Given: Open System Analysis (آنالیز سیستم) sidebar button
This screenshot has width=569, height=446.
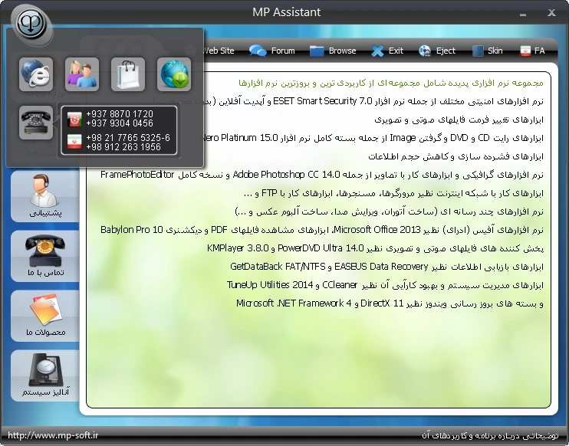Looking at the screenshot, I should 44,375.
